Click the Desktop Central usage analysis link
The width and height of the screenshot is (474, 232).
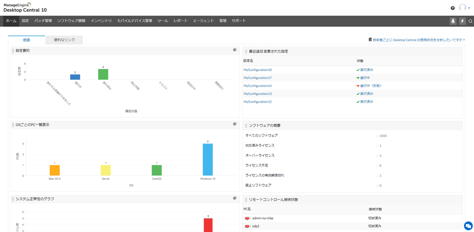click(x=418, y=40)
